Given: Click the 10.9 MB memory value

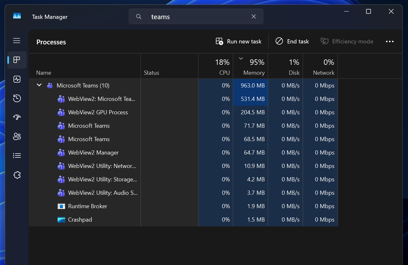Looking at the screenshot, I should click(x=255, y=166).
